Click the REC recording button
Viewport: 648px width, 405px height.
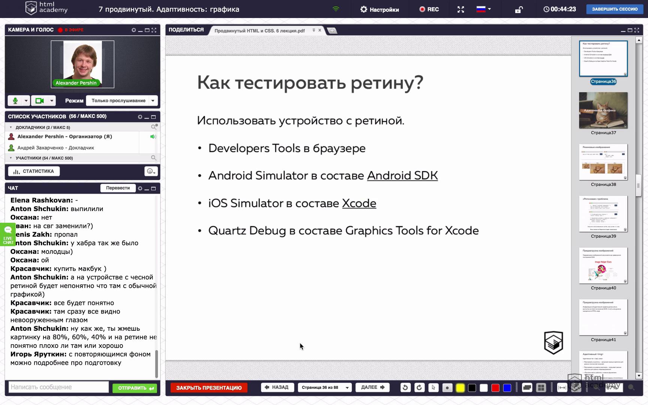point(429,9)
